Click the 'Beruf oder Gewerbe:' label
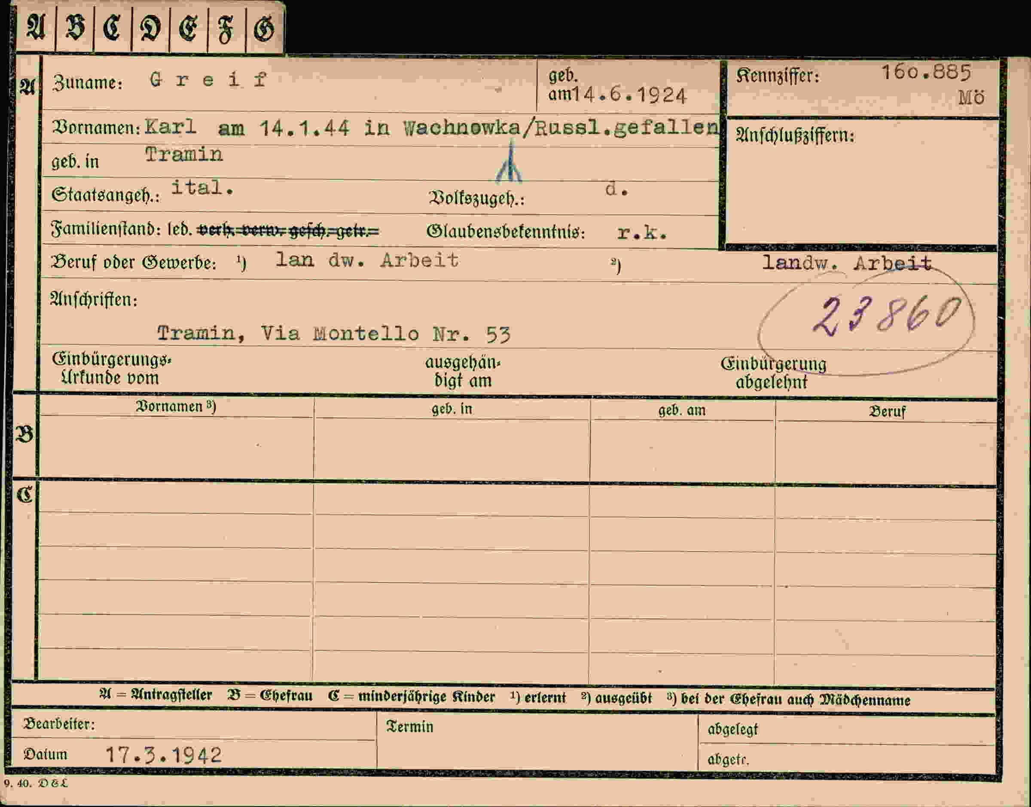The image size is (1031, 807). (x=134, y=262)
